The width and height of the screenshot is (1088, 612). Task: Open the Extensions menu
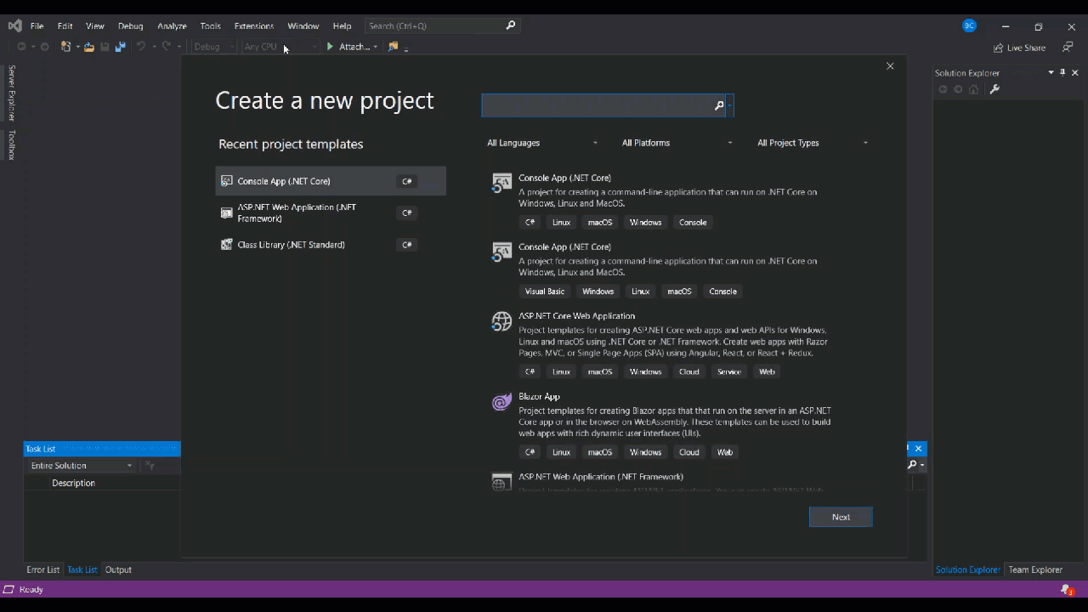pos(253,26)
